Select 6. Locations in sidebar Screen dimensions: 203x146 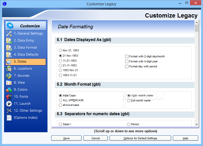(x=26, y=69)
